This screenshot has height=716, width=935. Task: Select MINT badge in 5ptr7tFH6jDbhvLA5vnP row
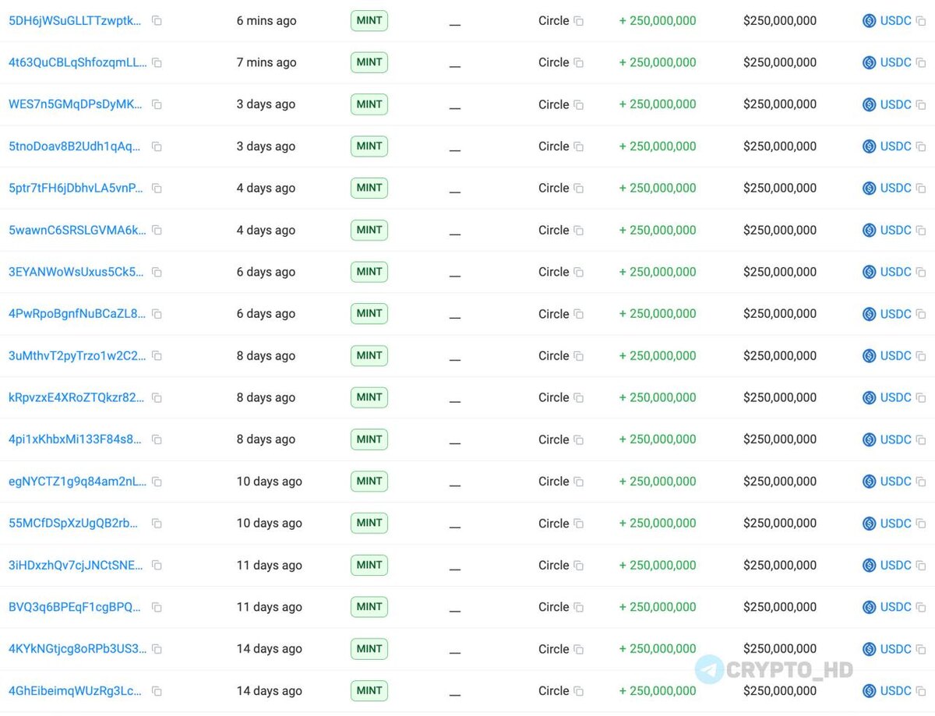[369, 188]
